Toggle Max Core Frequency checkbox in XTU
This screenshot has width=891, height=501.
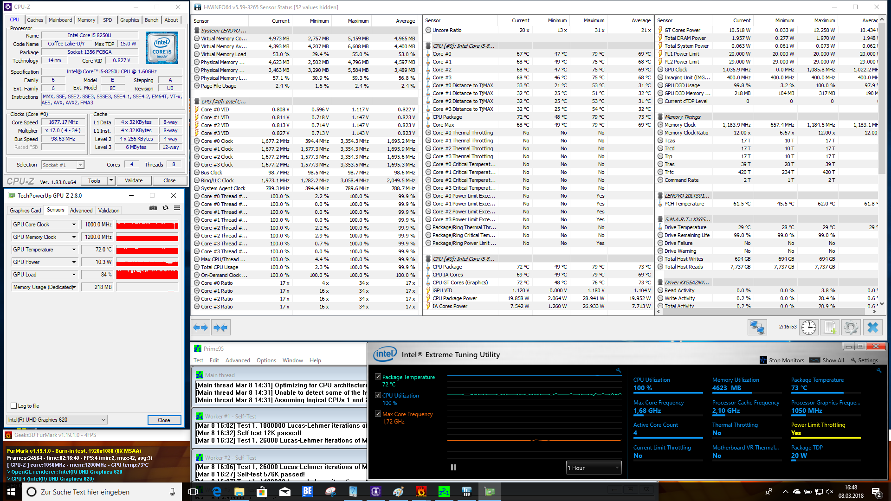[378, 414]
